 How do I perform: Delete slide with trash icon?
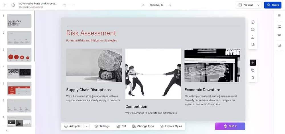[x=253, y=78]
